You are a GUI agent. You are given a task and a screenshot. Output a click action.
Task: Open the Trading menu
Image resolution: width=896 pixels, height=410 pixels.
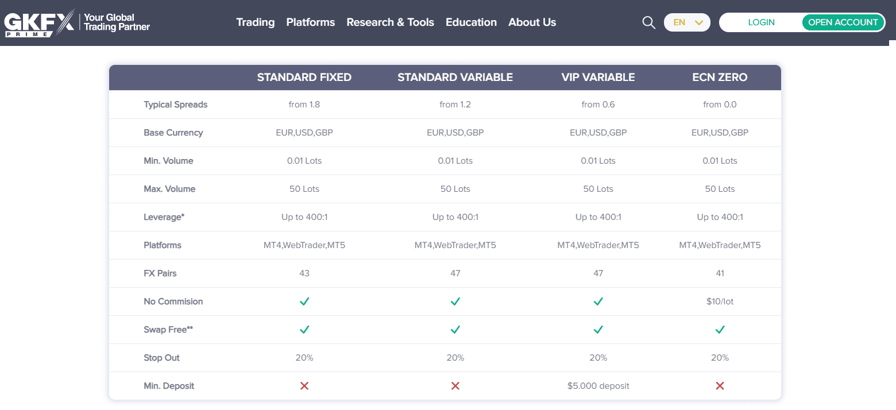[255, 22]
